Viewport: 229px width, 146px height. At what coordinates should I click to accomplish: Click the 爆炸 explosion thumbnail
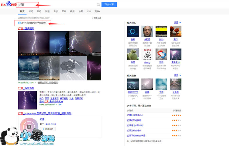pos(175,31)
